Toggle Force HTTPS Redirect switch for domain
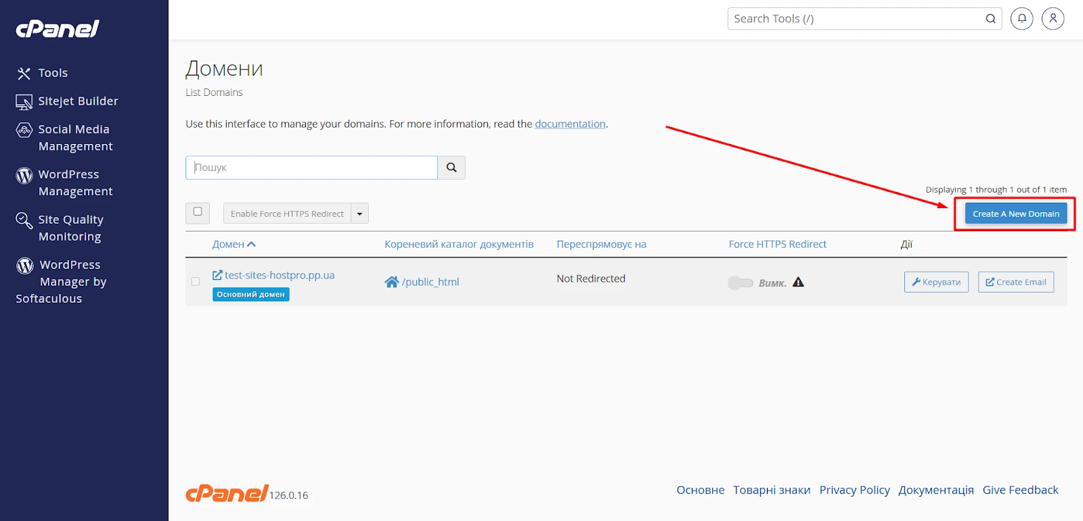 point(740,282)
